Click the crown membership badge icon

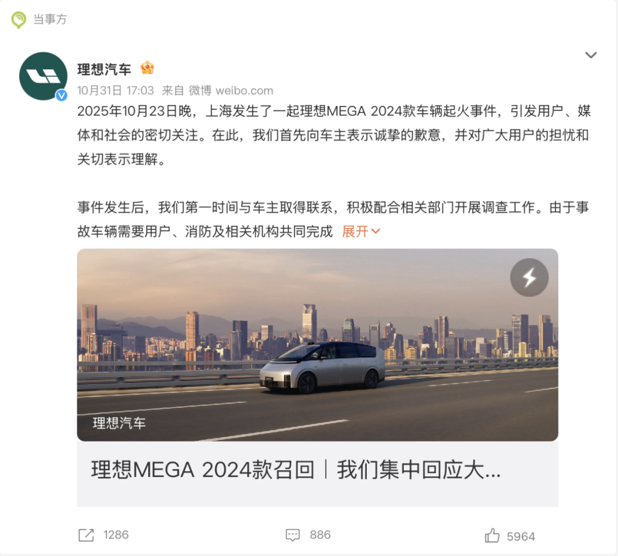point(147,68)
